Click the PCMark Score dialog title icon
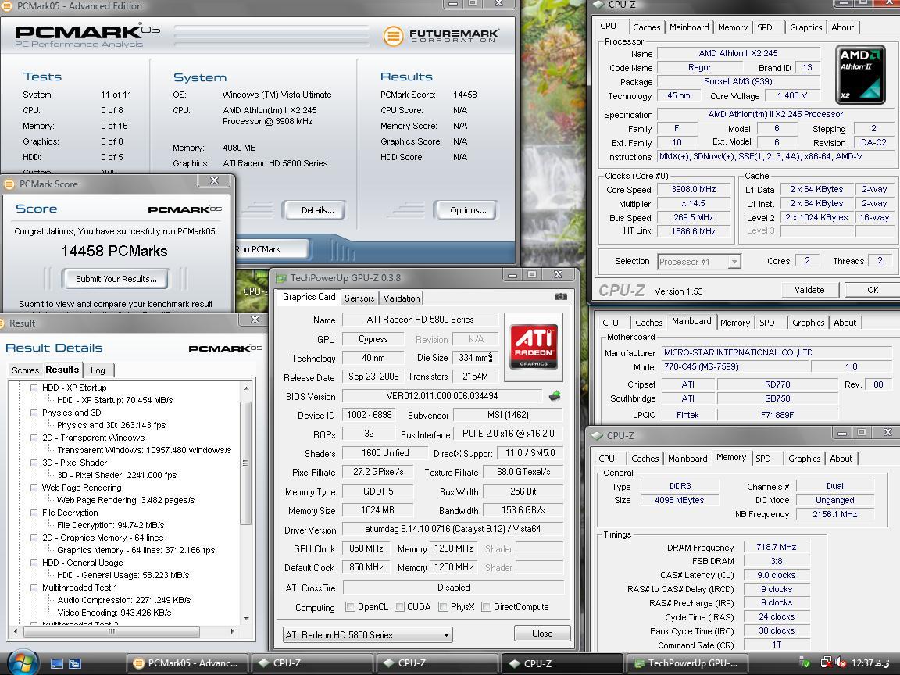Image resolution: width=900 pixels, height=675 pixels. click(9, 184)
